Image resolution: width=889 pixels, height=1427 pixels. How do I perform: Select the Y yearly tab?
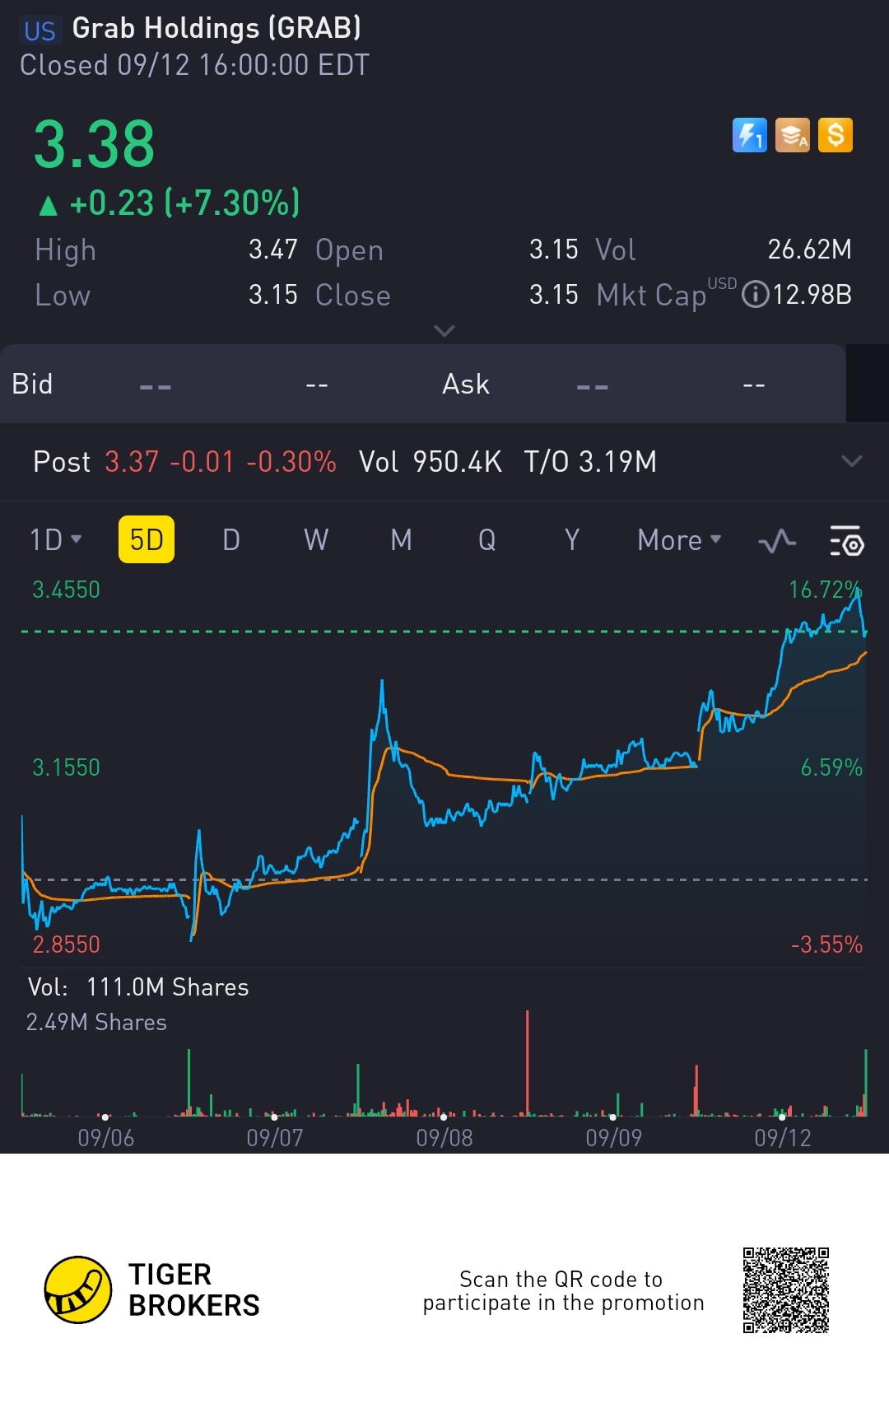pyautogui.click(x=572, y=540)
